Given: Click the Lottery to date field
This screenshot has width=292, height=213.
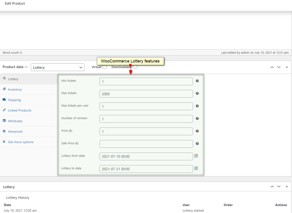Looking at the screenshot, I should tap(146, 169).
